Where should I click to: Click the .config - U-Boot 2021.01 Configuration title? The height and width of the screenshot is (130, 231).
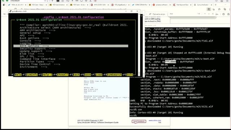pos(73,17)
